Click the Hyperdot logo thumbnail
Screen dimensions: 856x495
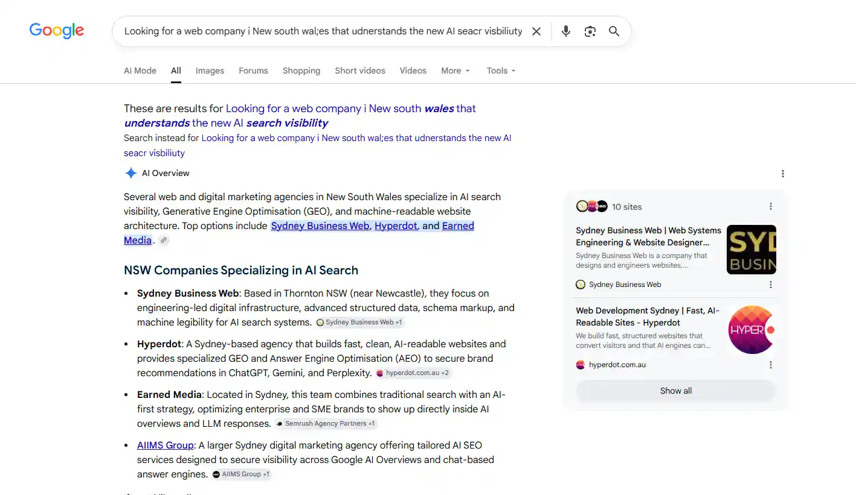pos(751,330)
